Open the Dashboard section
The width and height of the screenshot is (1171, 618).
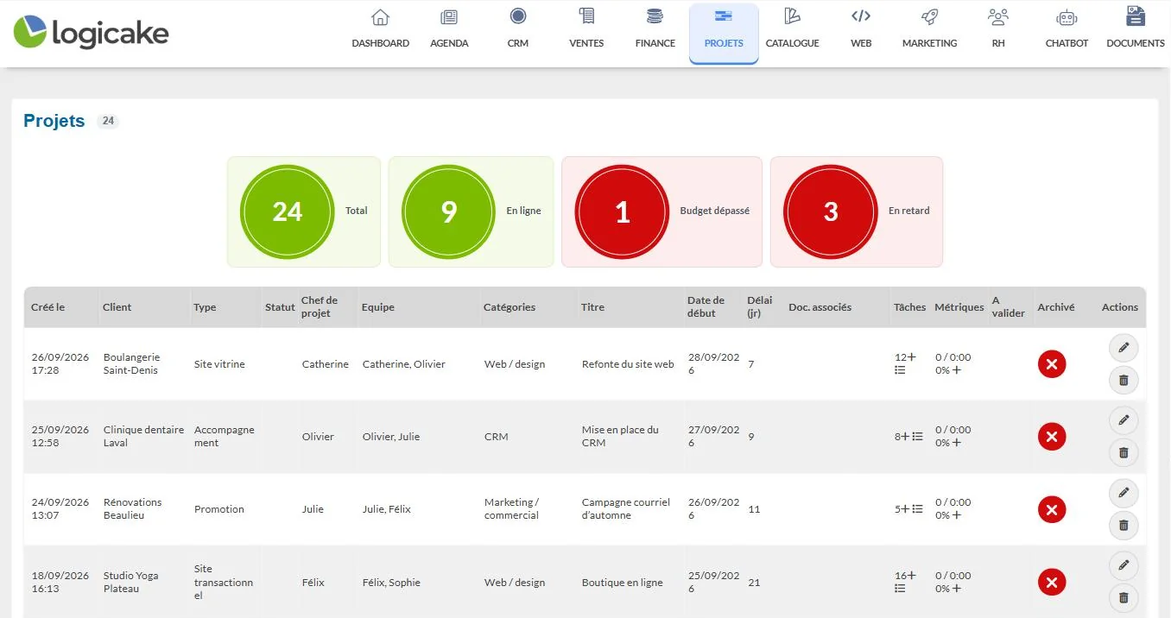[380, 28]
